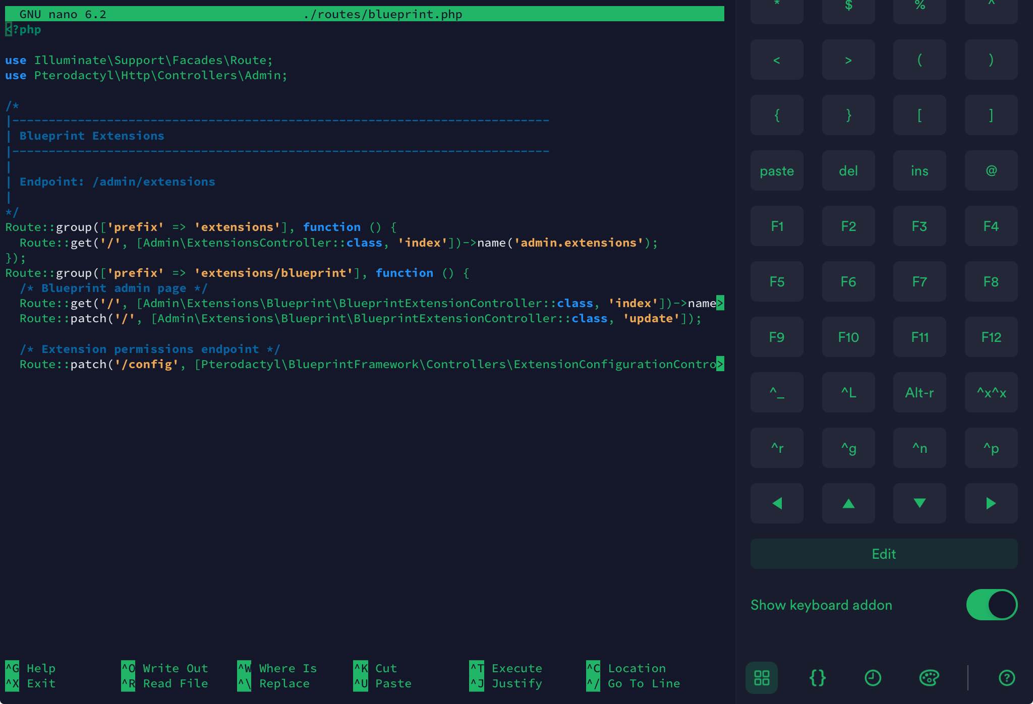Tap the left arrow key button
Viewport: 1033px width, 704px height.
click(777, 503)
